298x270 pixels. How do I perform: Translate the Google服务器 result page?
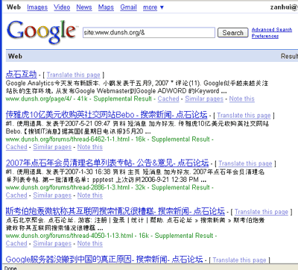[x=239, y=260]
